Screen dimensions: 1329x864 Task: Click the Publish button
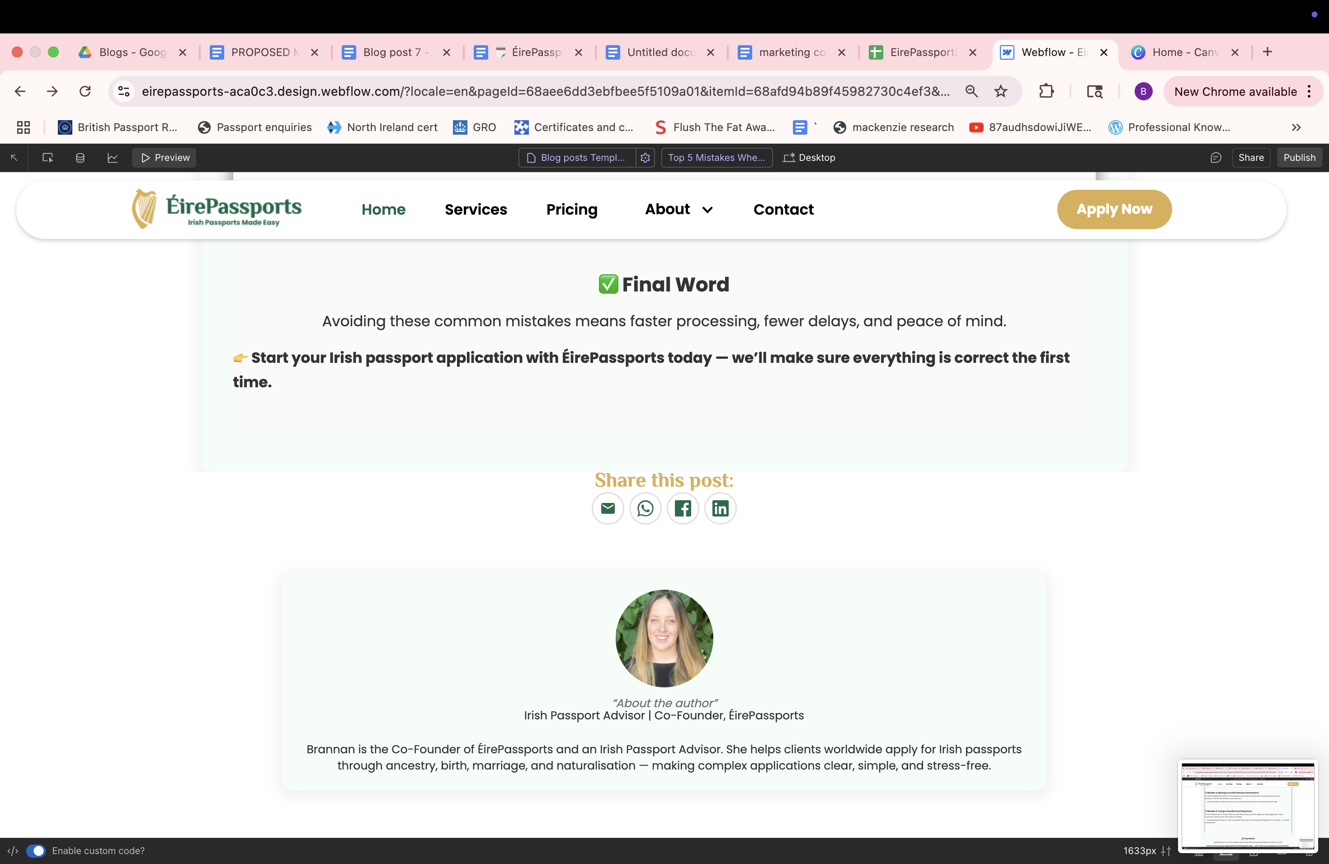pyautogui.click(x=1300, y=157)
